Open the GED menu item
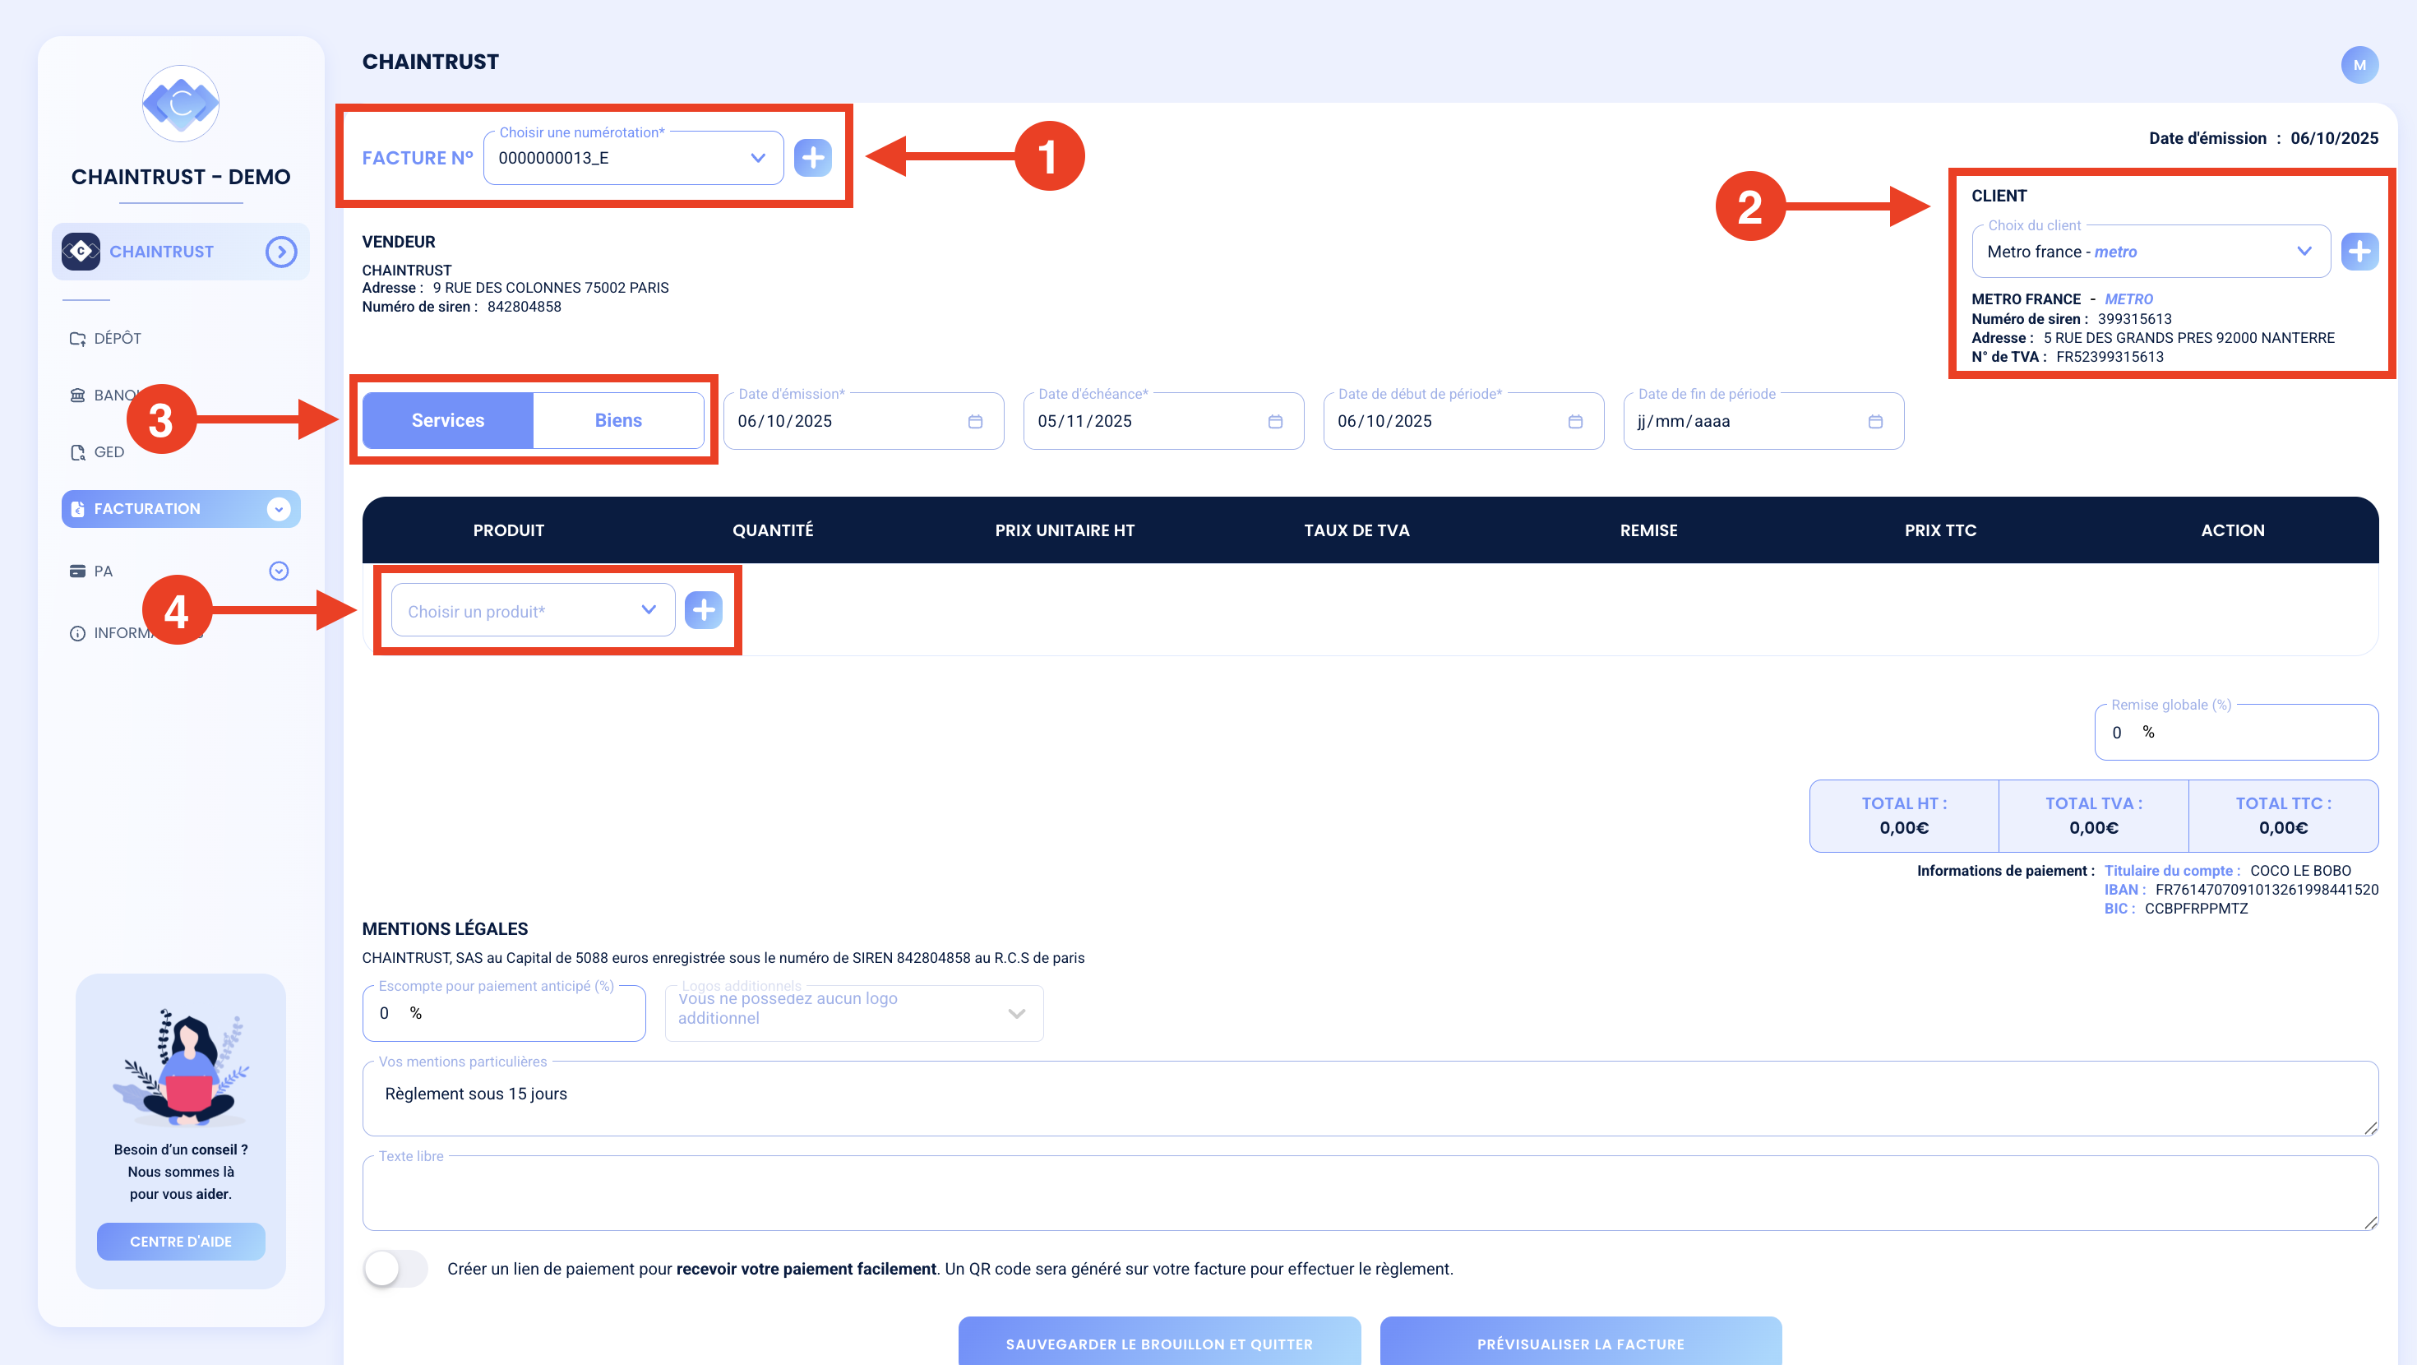Screen dimensions: 2417x1365 click(109, 452)
